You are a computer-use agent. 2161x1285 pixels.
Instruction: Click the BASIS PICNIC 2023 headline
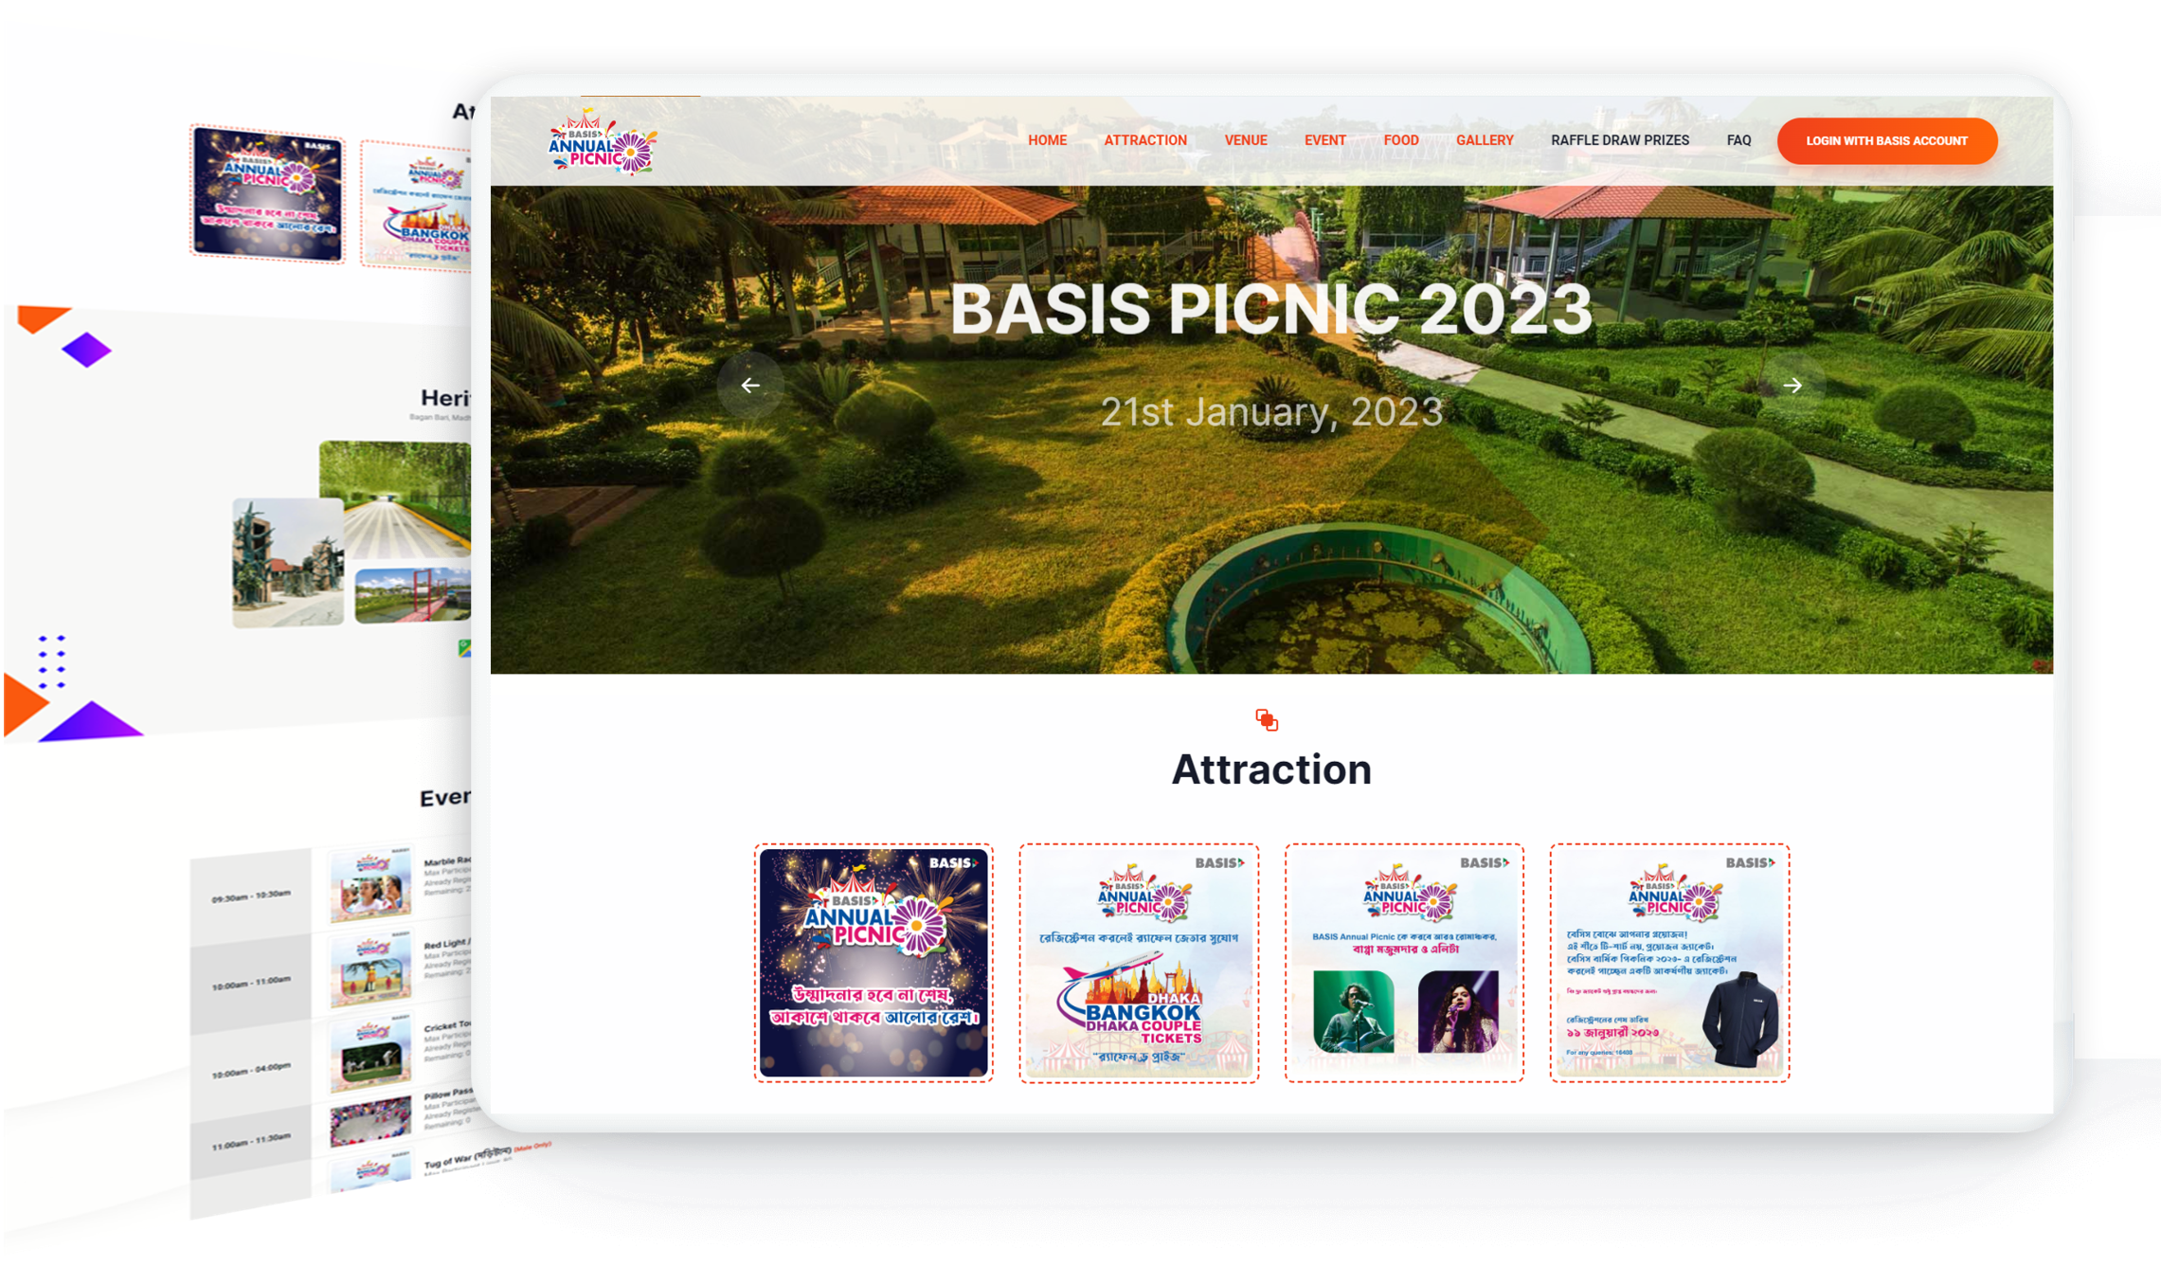click(1270, 309)
